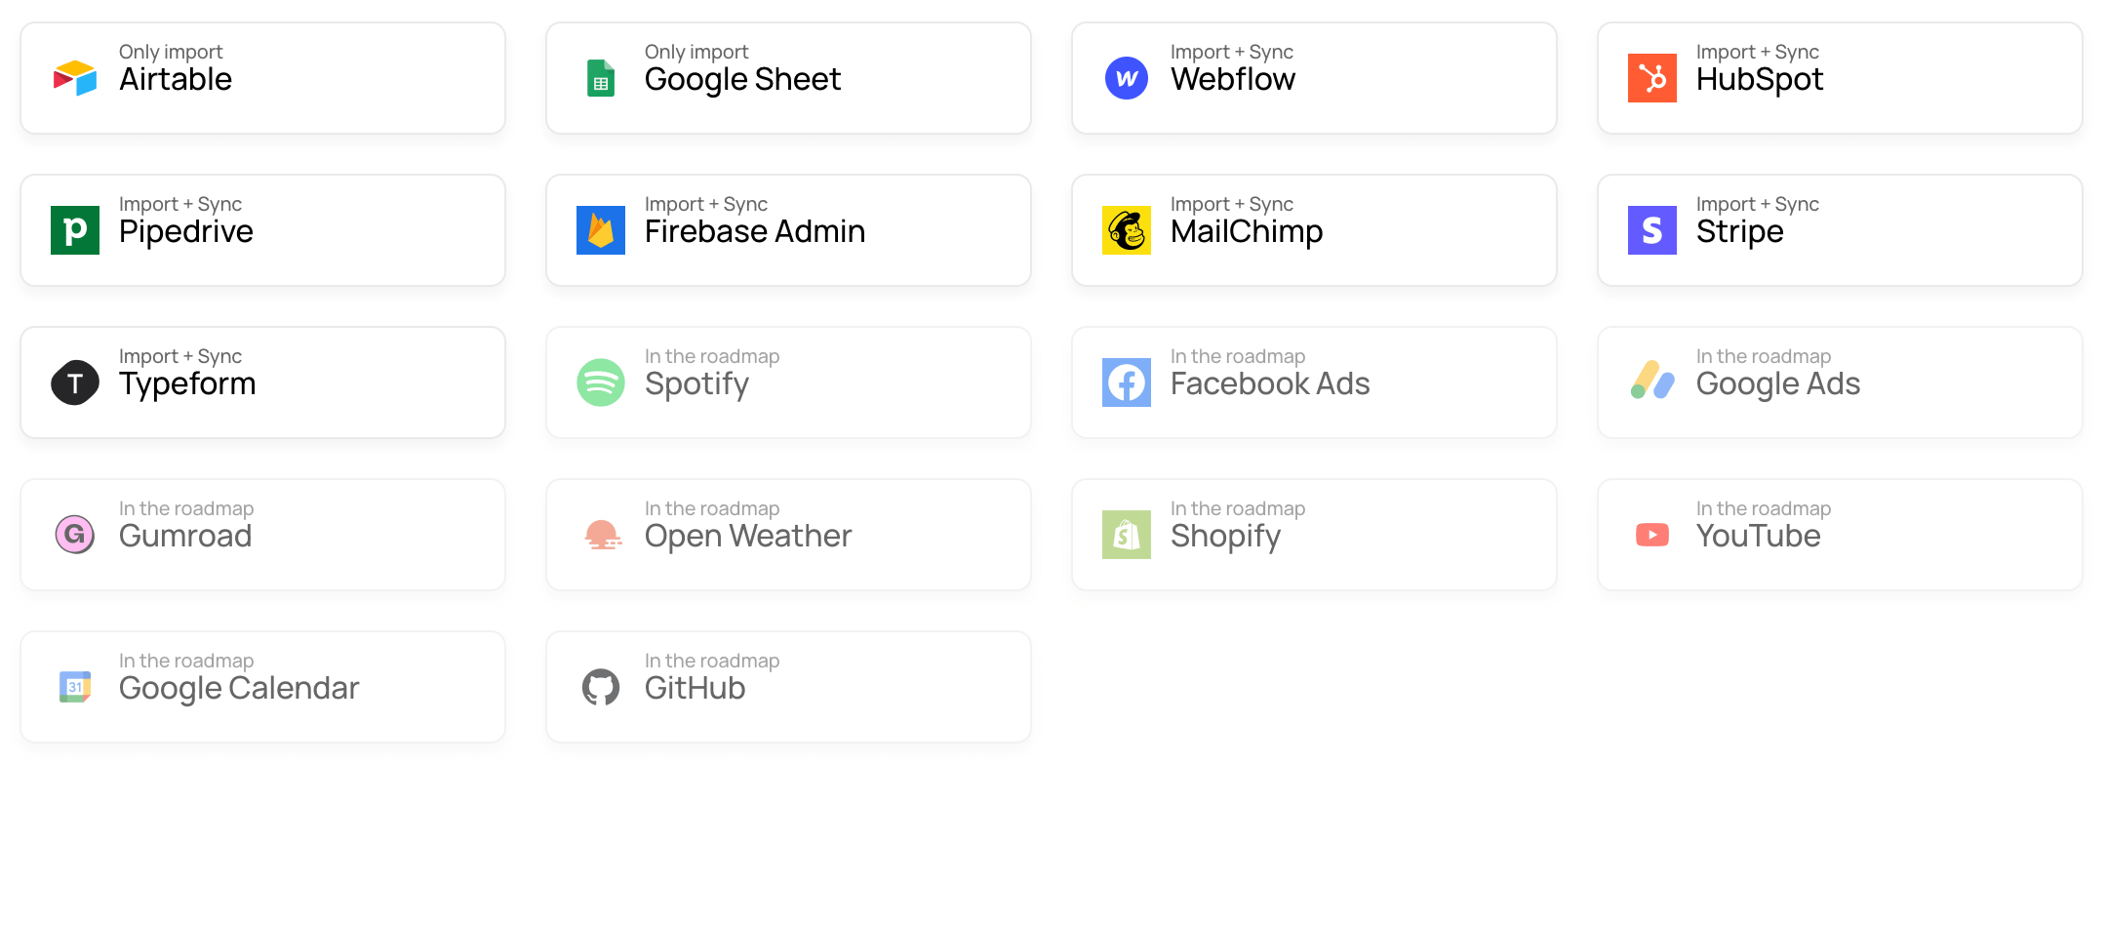Select the Gumroad integration title
The width and height of the screenshot is (2107, 925).
coord(185,536)
